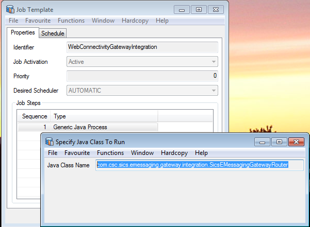310x227 pixels.
Task: Open Hardcopy menu in Job Template window
Action: (135, 21)
